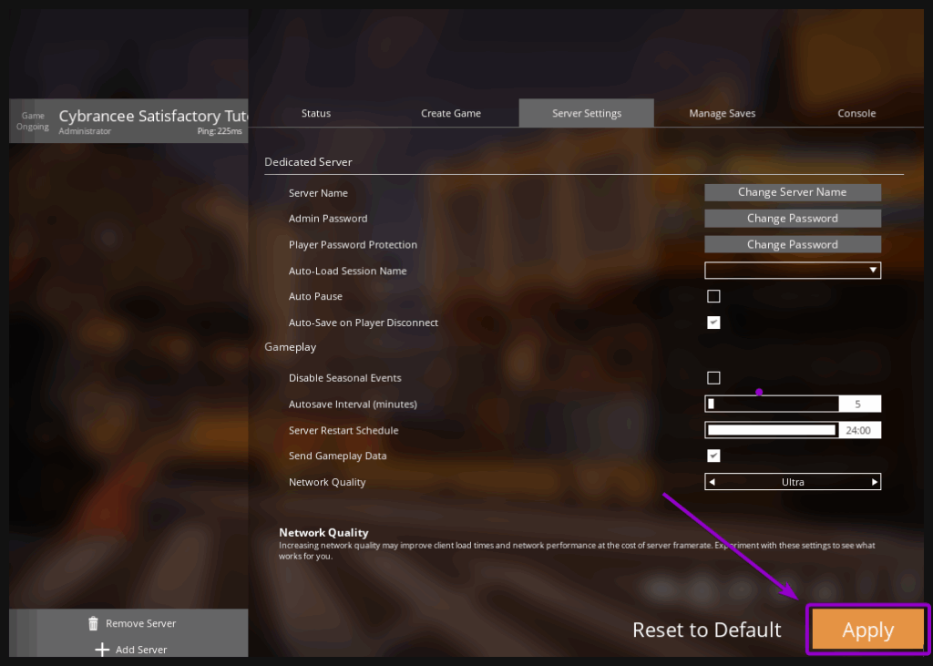The width and height of the screenshot is (933, 666).
Task: Click the trash icon beside Remove Server
Action: point(93,624)
